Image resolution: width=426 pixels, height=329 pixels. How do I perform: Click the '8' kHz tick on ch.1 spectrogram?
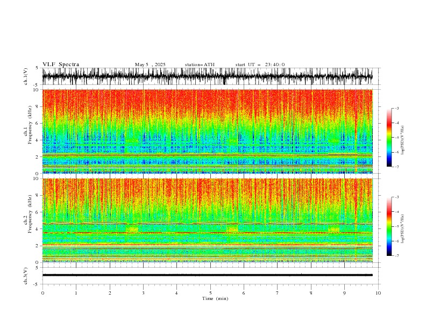[x=38, y=106]
